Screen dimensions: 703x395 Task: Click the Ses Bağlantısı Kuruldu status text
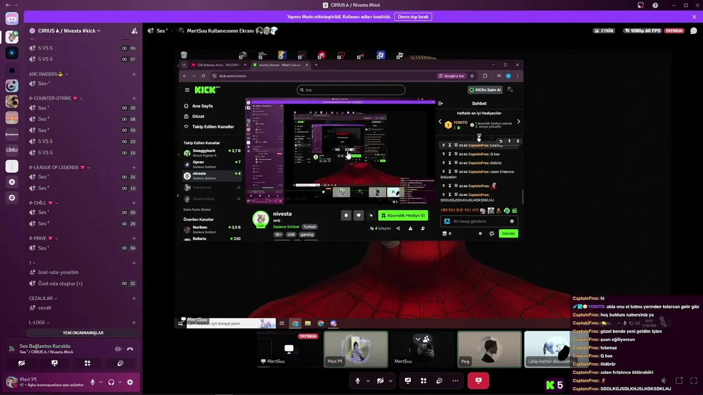click(x=45, y=346)
